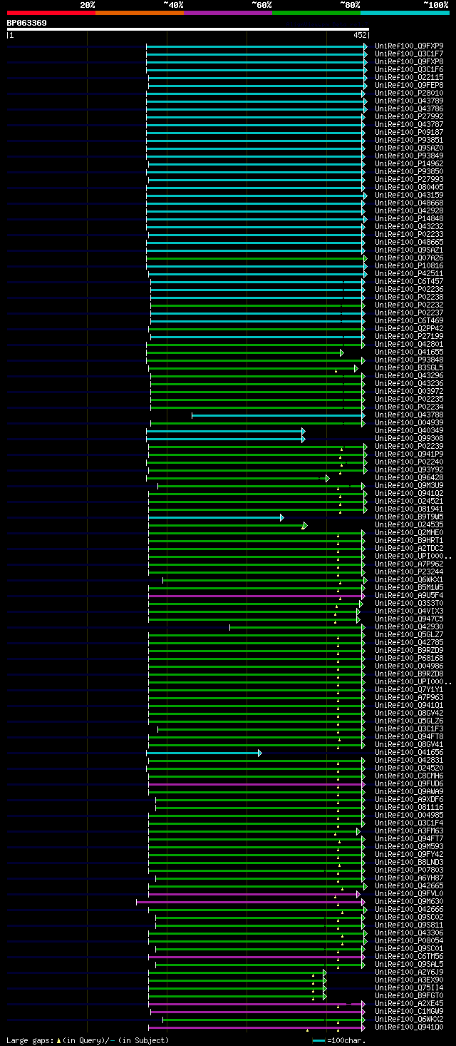Click the UniRef100_Q2PP42 label

coord(409,328)
